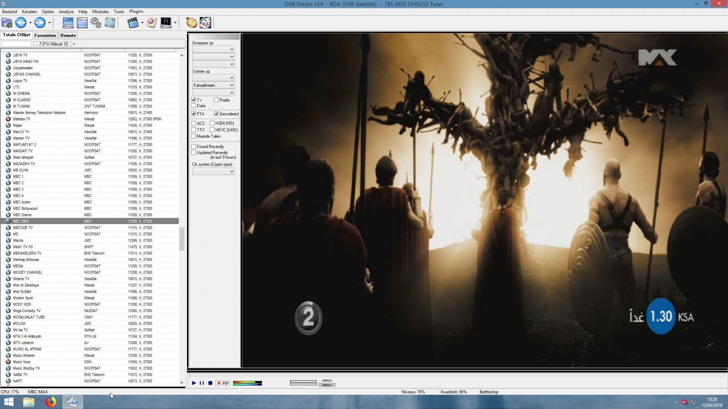Select the back navigation arrow icon

pyautogui.click(x=20, y=23)
